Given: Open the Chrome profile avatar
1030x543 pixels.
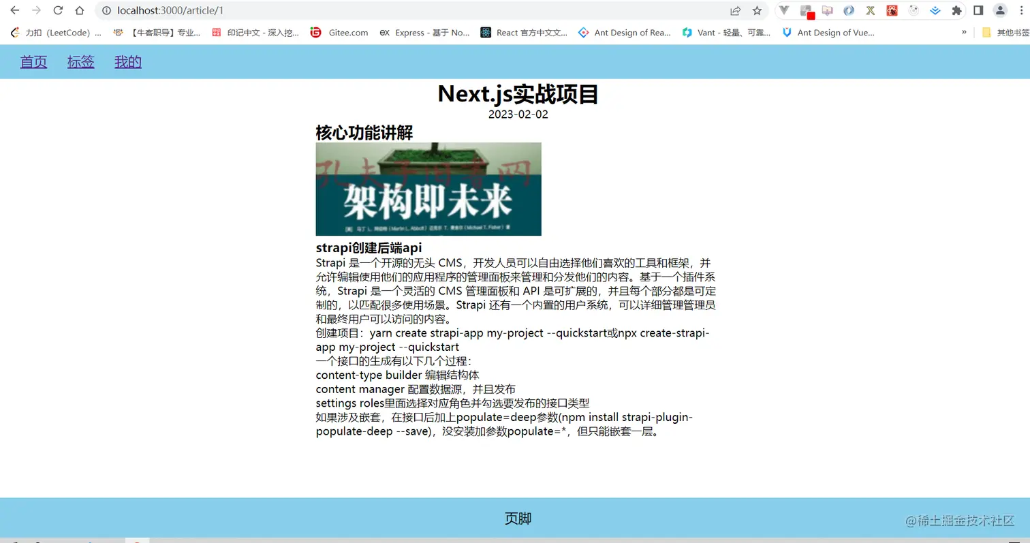Looking at the screenshot, I should click(1000, 11).
